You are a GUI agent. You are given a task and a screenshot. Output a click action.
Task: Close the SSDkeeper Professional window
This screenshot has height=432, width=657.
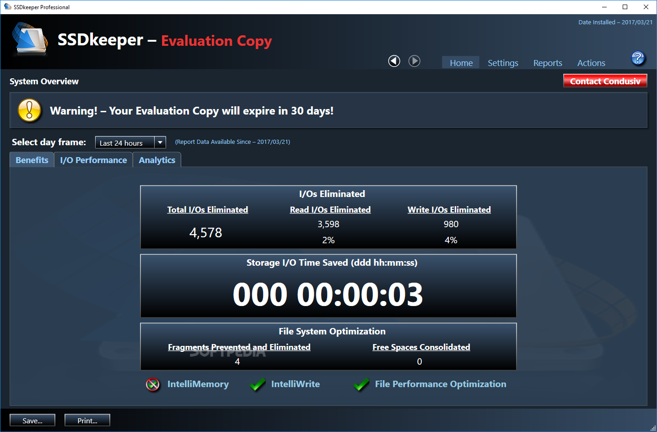(646, 7)
